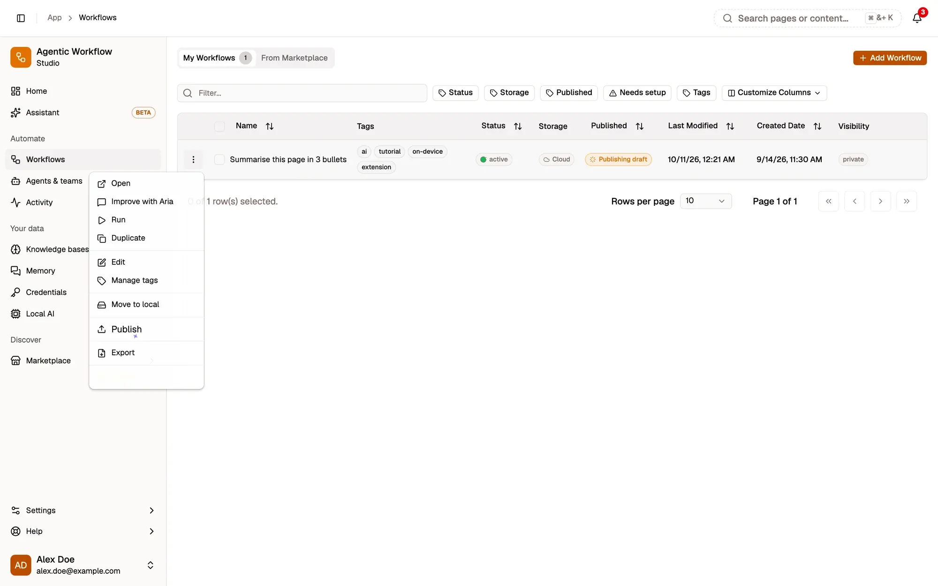
Task: Sort by Last Modified arrows
Action: (730, 126)
